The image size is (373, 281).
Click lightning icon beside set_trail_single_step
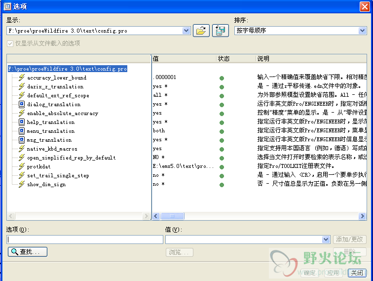tap(22, 175)
